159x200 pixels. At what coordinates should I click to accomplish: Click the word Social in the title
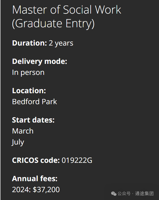coord(78,10)
